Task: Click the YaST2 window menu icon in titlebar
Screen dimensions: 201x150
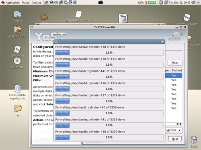Action: (32, 27)
